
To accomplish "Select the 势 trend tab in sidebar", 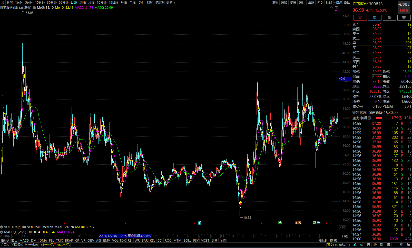I will [375, 245].
